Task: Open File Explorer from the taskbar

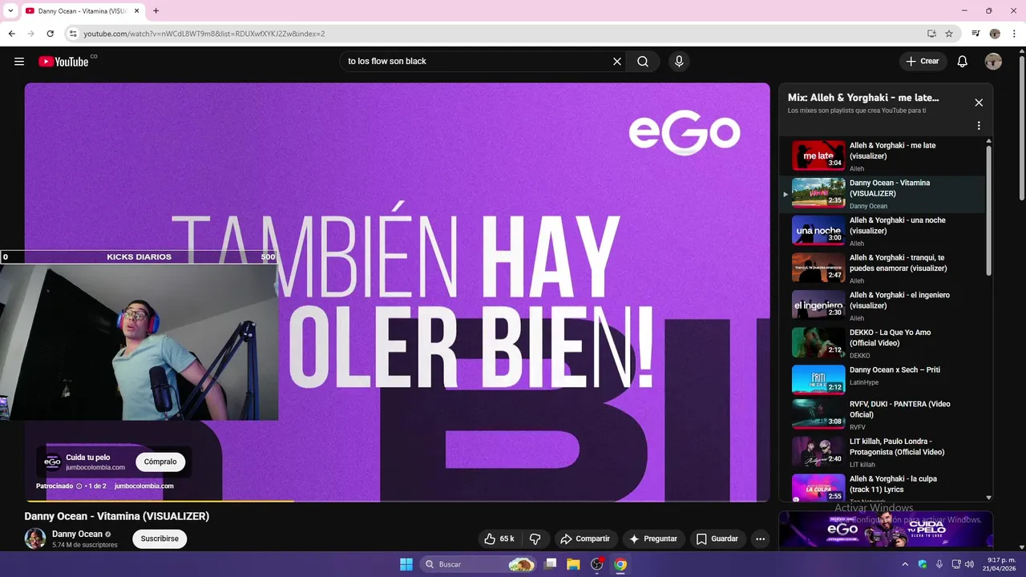Action: pos(573,564)
